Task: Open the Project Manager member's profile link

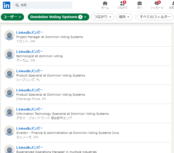Action: coord(29,33)
